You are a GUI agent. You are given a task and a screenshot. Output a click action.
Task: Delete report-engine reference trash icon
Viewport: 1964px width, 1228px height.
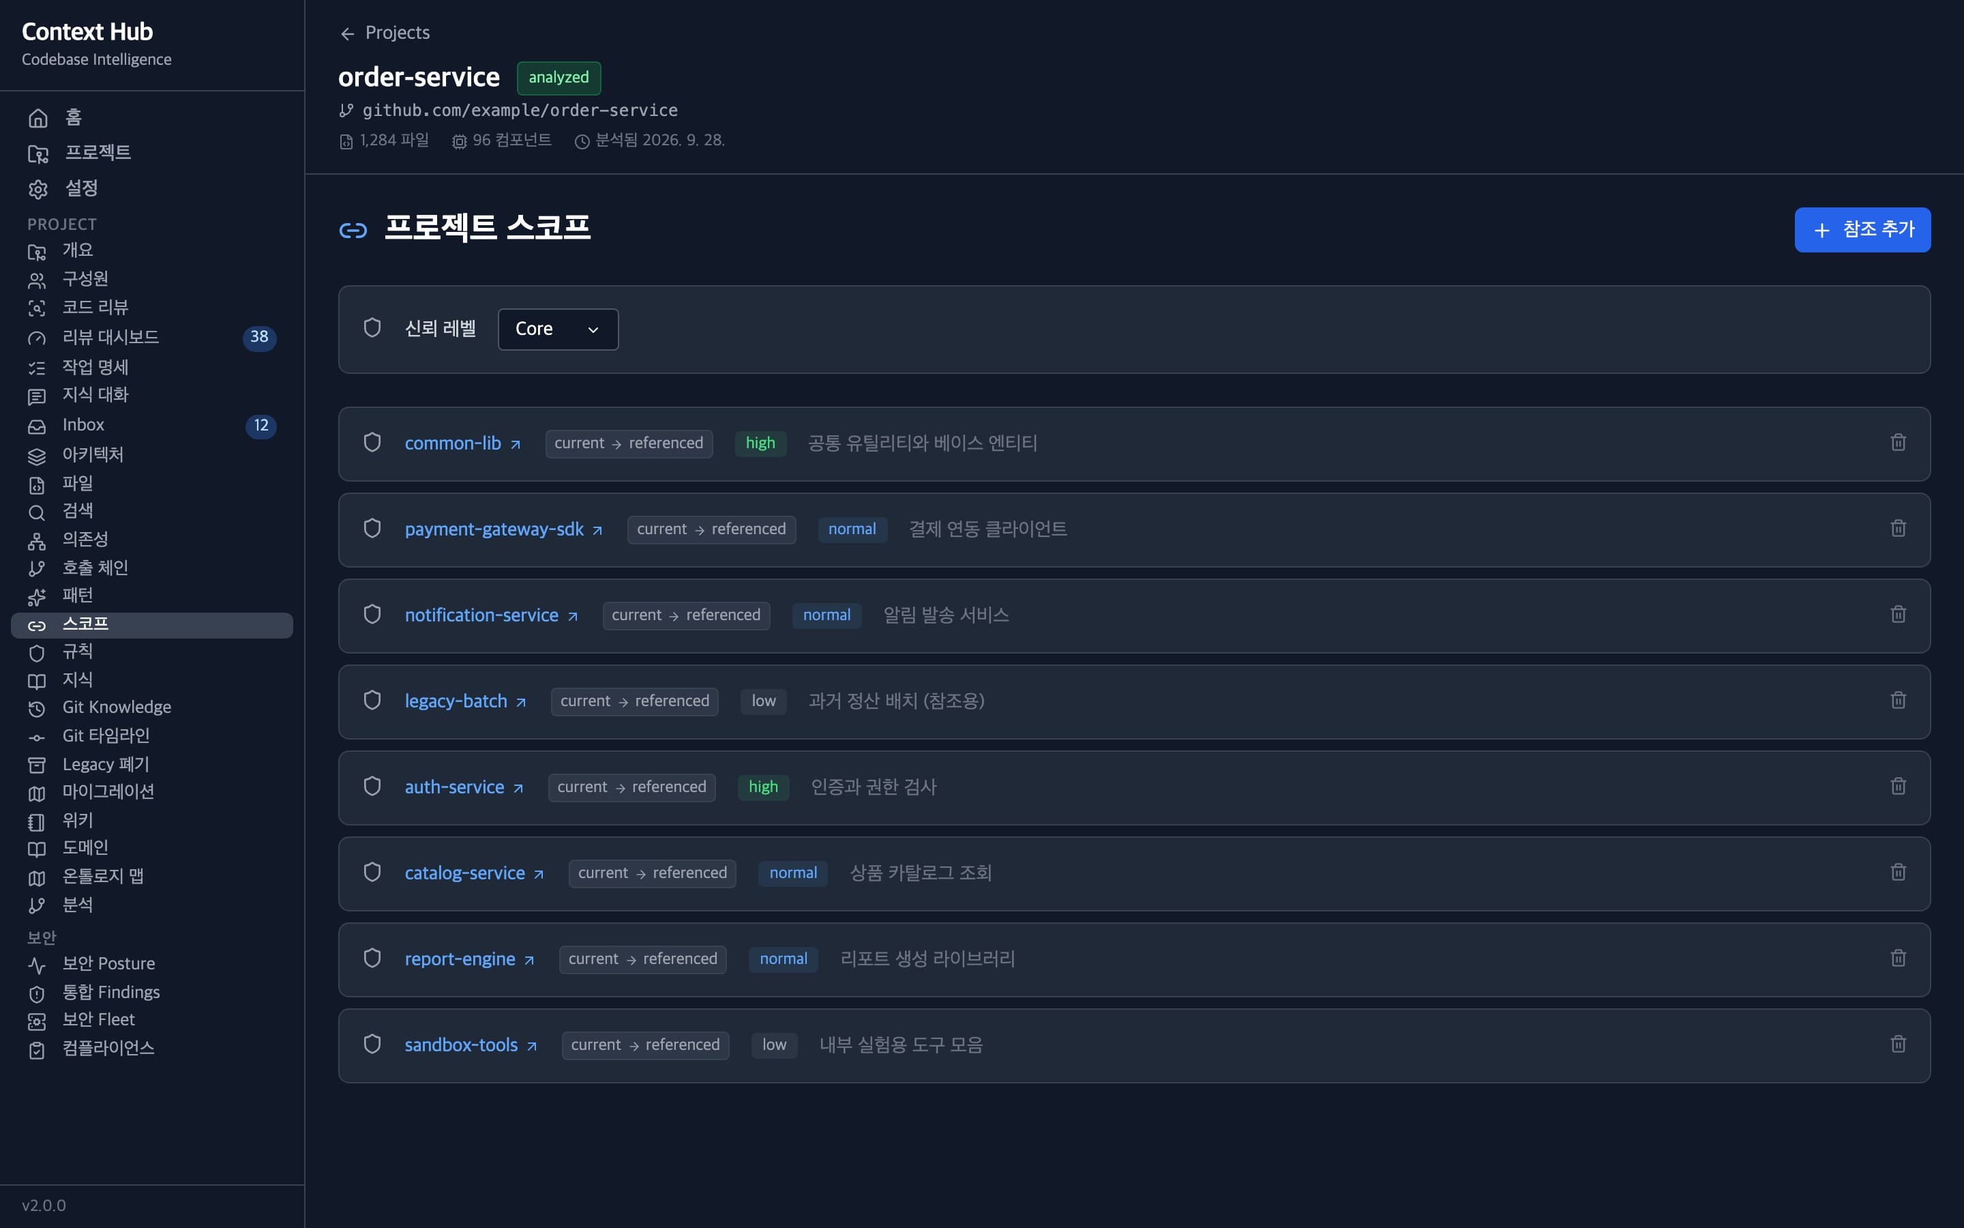click(x=1897, y=959)
